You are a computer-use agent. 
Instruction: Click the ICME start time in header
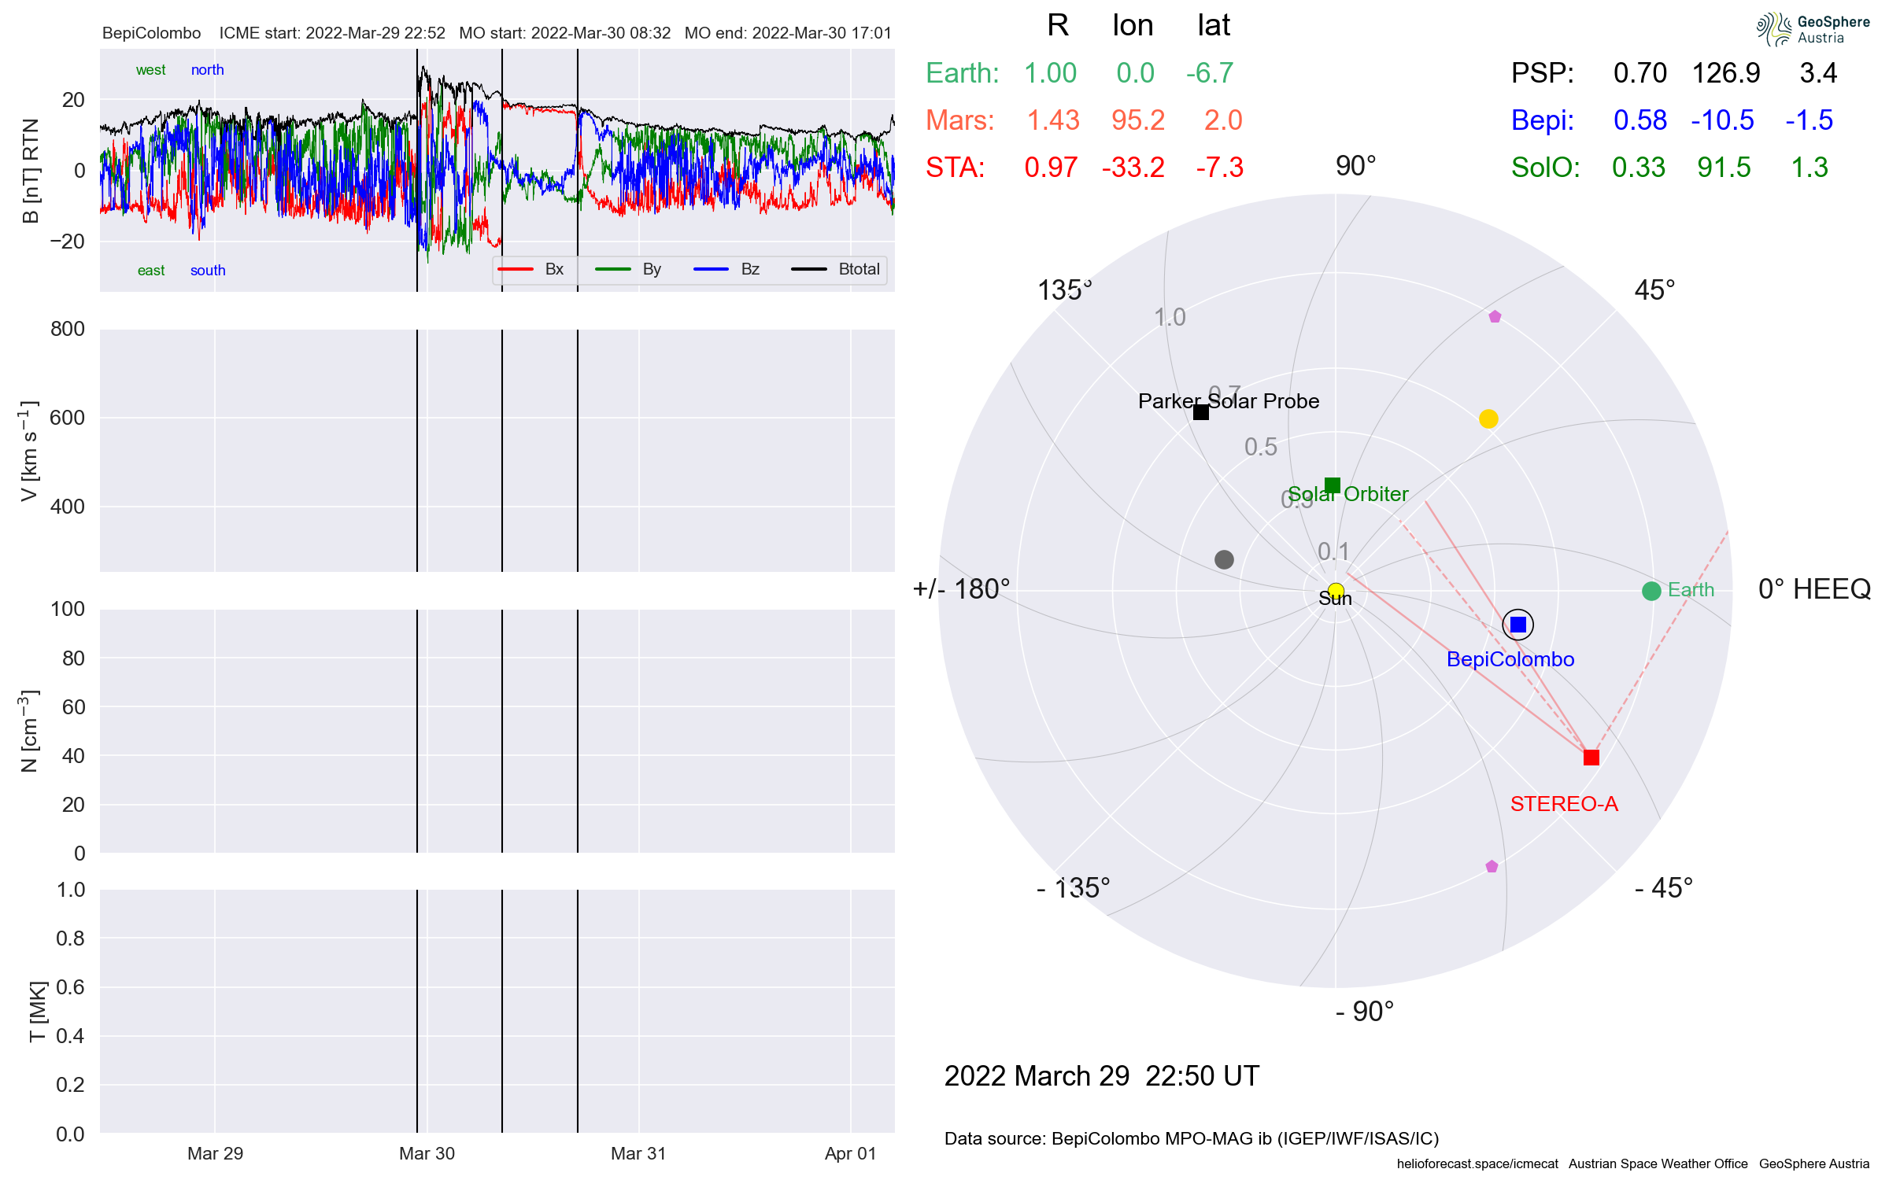coord(332,33)
